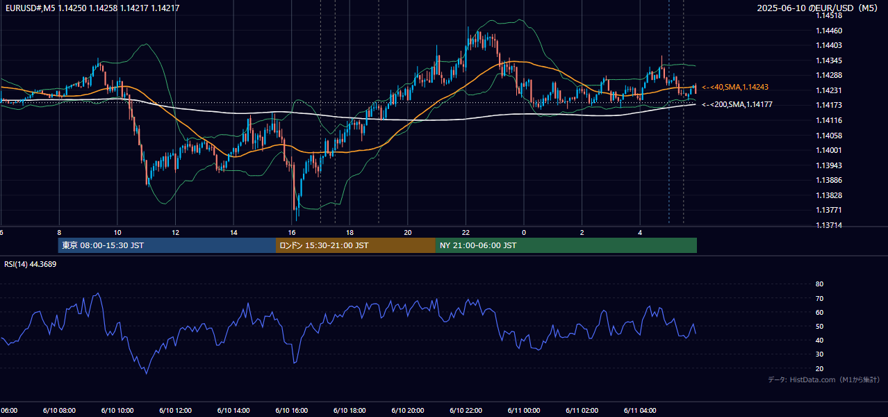Click the 6/11 04:00 date label
888x417 pixels.
[640, 411]
